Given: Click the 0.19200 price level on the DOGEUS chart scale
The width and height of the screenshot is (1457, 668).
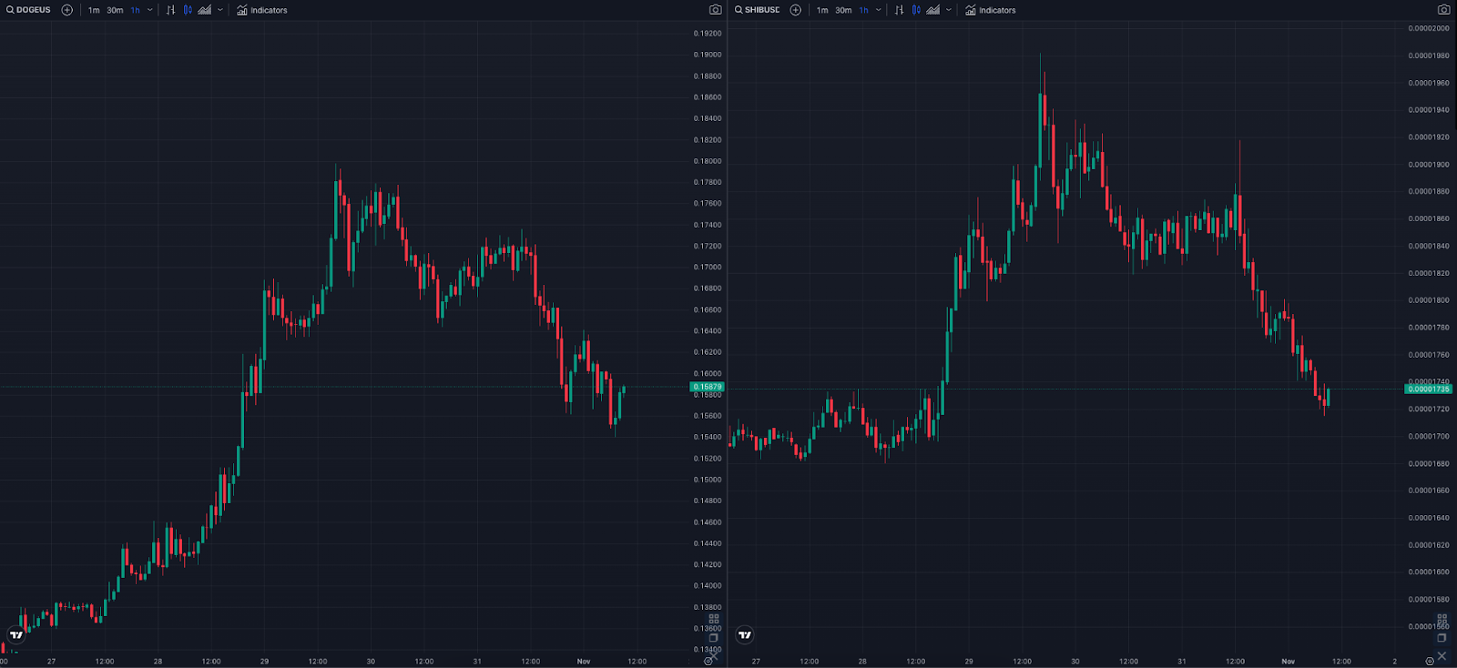Looking at the screenshot, I should point(708,34).
